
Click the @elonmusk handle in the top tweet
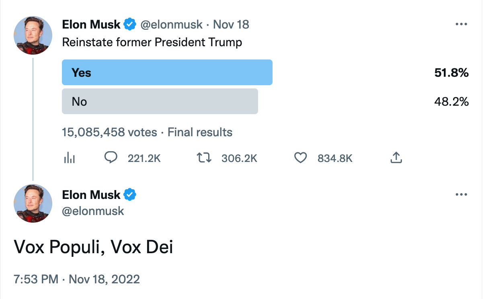coord(171,25)
